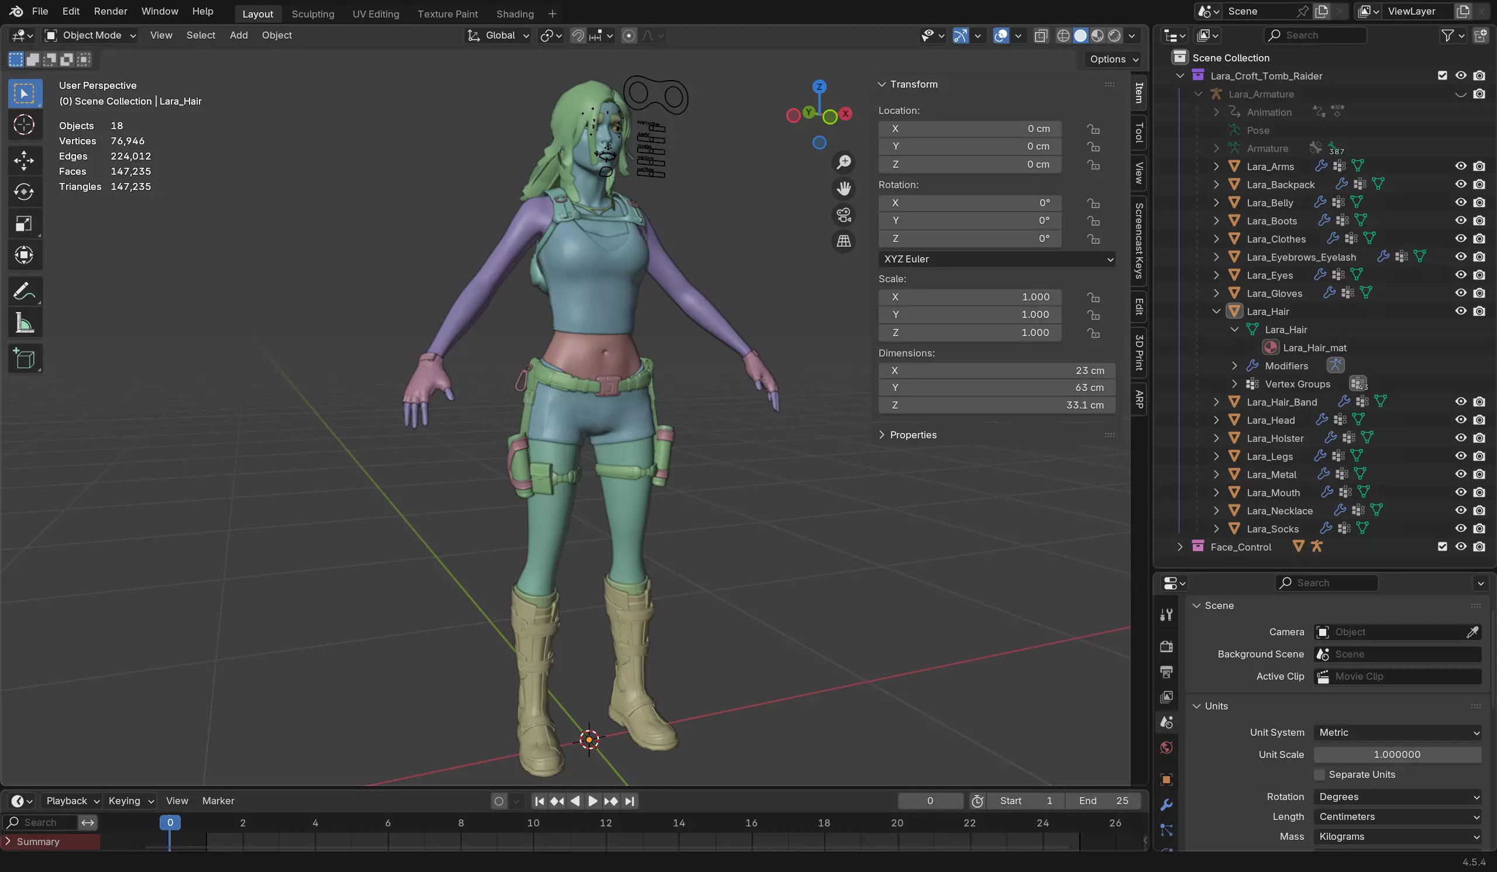Switch to the UV Editing workspace
Screen dimensions: 1497x872
tap(376, 13)
